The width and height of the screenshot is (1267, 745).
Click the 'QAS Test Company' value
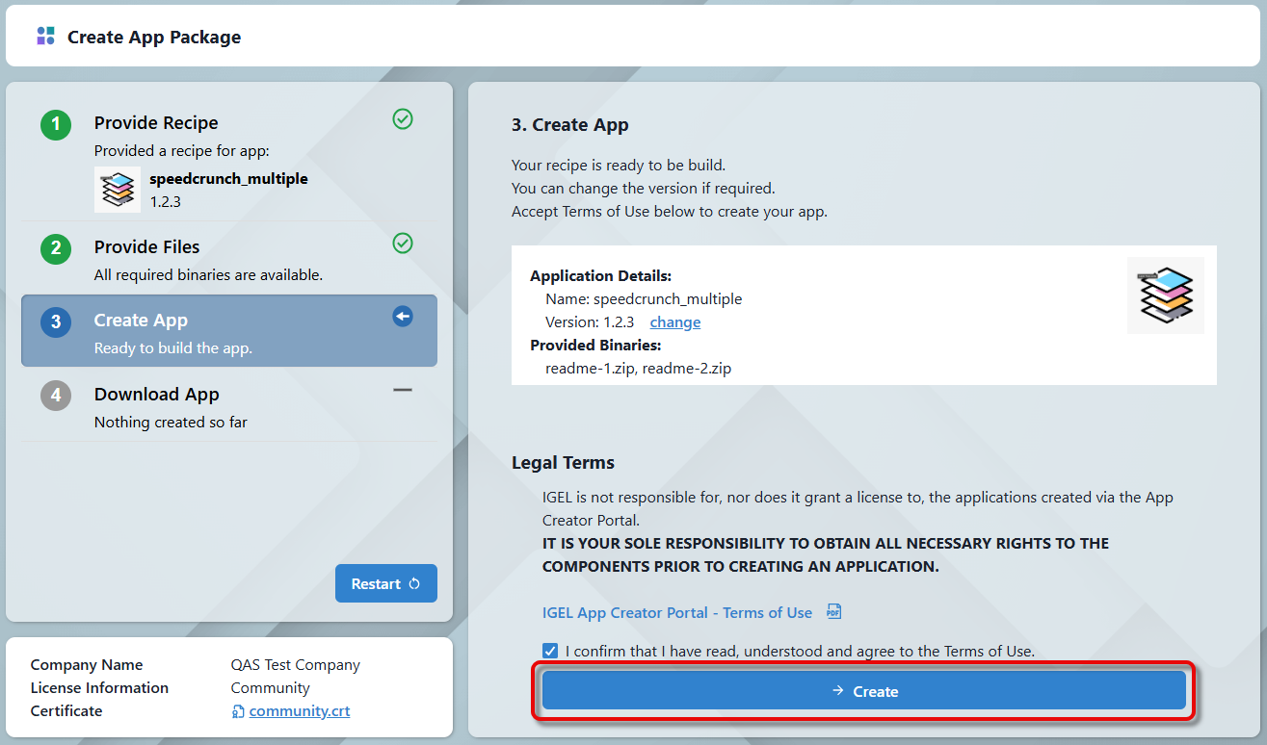tap(296, 665)
